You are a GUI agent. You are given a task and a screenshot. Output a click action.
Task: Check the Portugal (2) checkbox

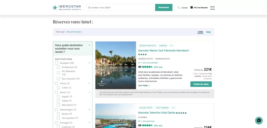coord(56,123)
